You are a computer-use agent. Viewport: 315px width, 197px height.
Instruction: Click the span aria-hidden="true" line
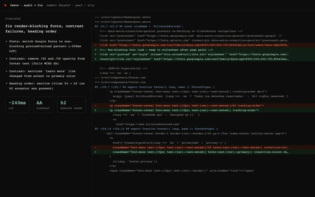click(182, 170)
